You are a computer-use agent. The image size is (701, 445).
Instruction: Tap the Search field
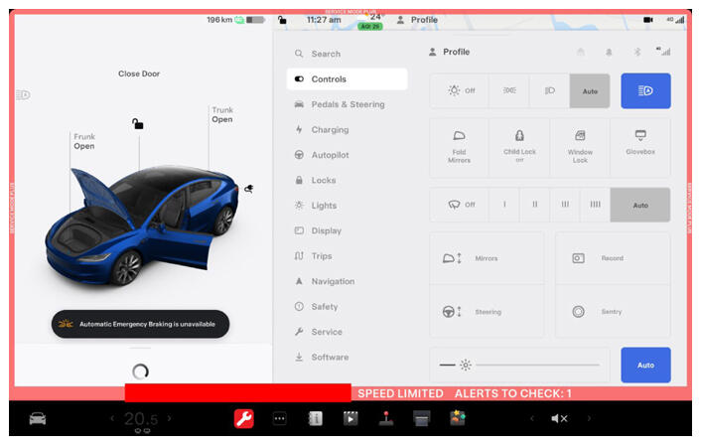coord(347,54)
